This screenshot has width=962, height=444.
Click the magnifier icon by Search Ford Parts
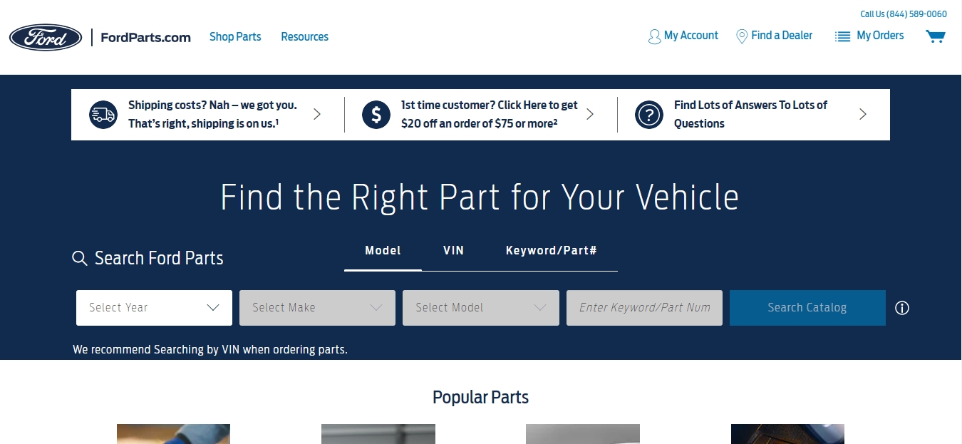point(80,258)
